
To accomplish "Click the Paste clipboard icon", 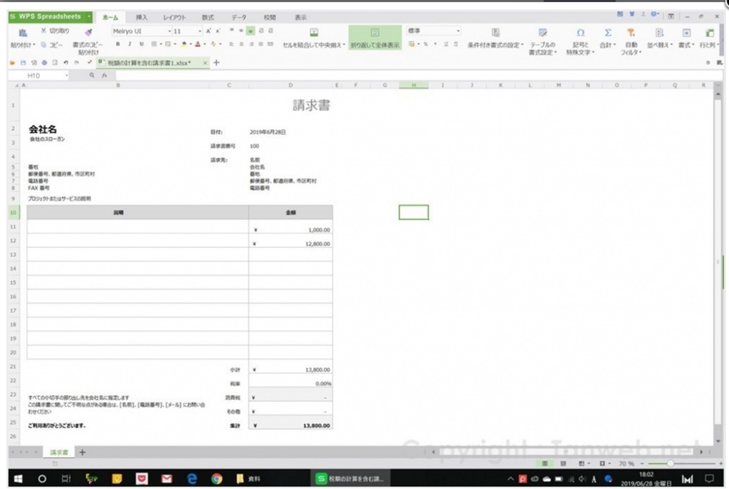I will pyautogui.click(x=22, y=33).
